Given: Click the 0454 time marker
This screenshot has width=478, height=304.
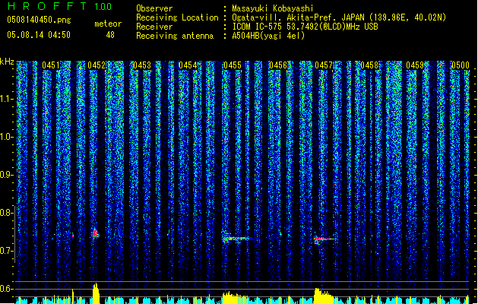Looking at the screenshot, I should click(x=188, y=65).
